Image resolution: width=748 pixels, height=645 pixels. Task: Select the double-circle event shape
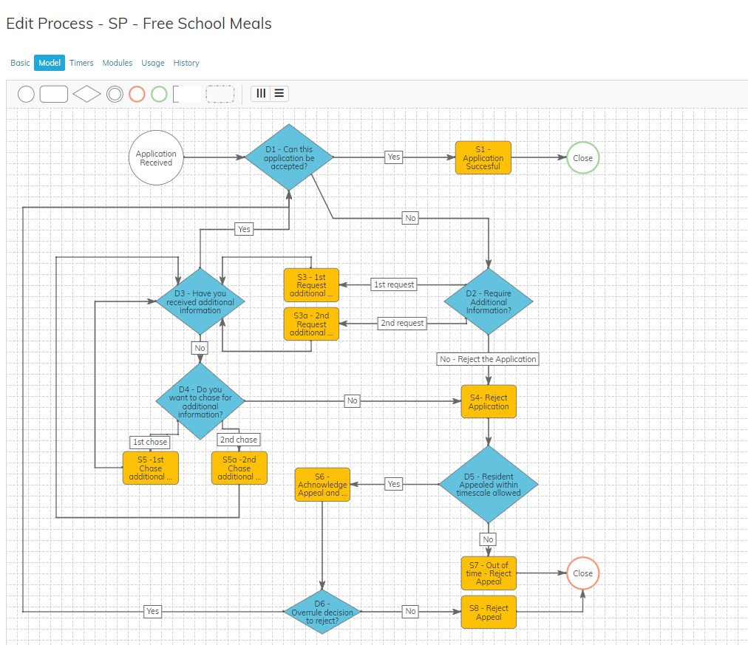[x=115, y=94]
